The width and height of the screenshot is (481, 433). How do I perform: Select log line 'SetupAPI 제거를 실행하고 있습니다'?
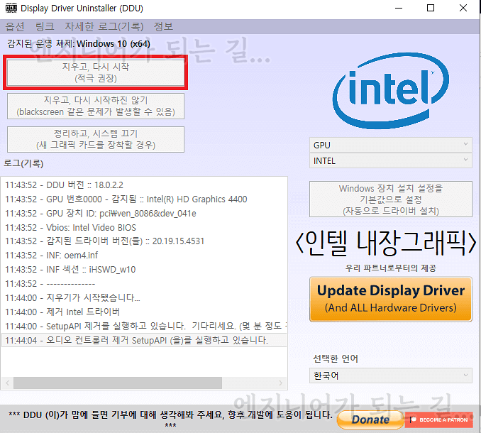coord(144,326)
